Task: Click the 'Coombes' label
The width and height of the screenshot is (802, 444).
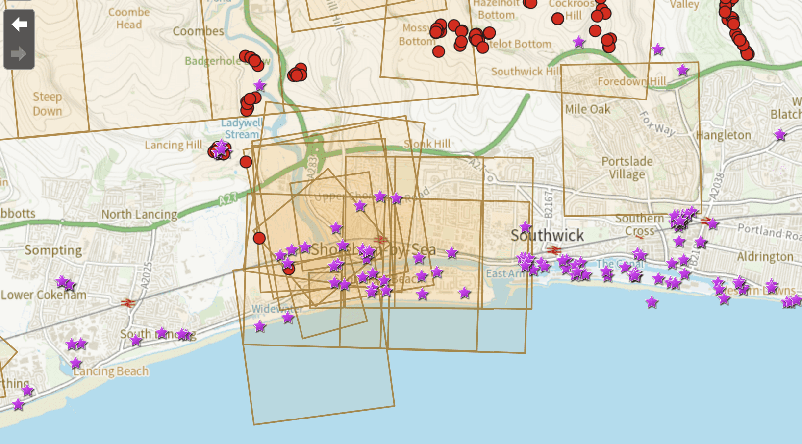Action: click(x=199, y=31)
